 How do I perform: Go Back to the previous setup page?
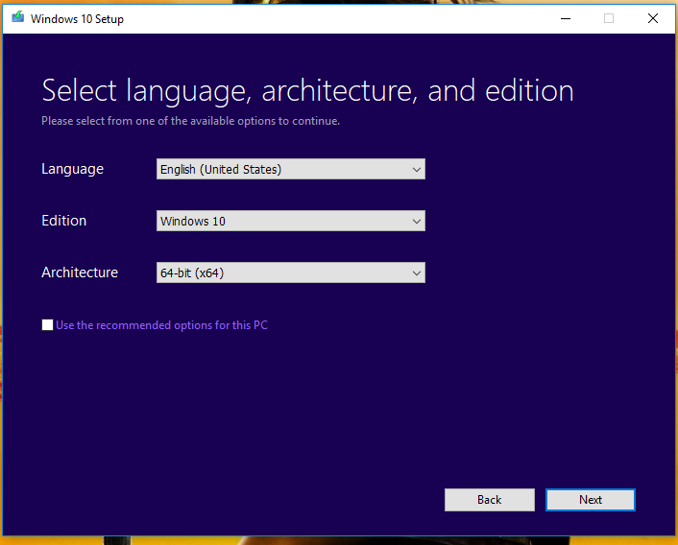[x=490, y=500]
